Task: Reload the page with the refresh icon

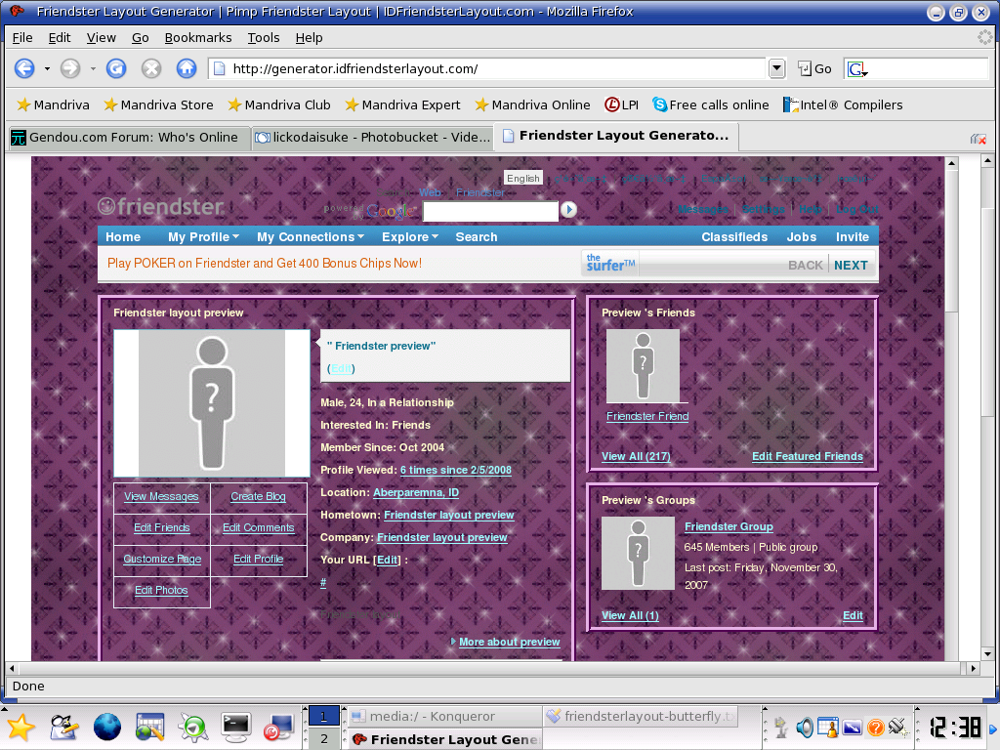Action: (116, 68)
